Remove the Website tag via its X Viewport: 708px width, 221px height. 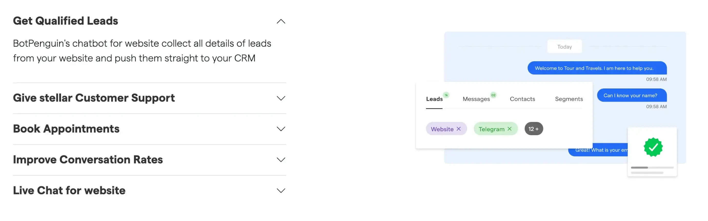[458, 129]
